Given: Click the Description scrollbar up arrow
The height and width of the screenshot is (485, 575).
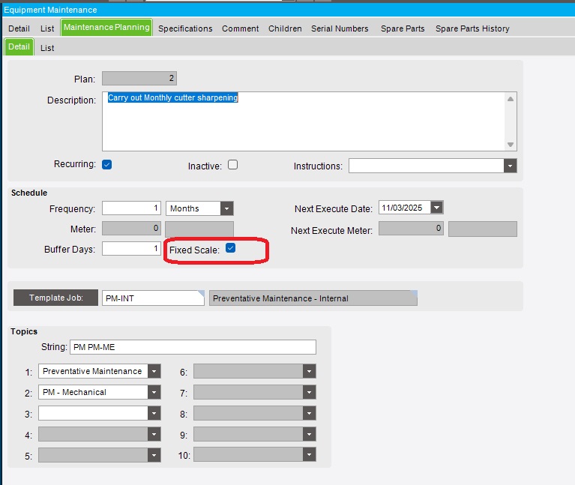Looking at the screenshot, I should coord(511,99).
